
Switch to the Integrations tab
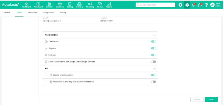(49, 12)
